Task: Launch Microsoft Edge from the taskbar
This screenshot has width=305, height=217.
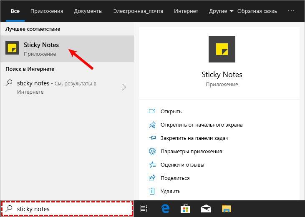Action: [164, 209]
